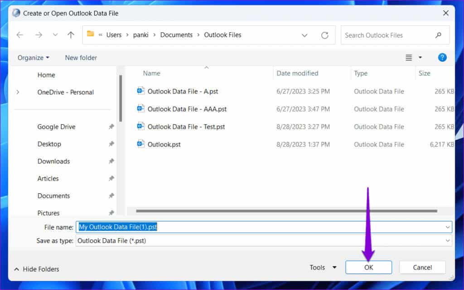
Task: Select Home in the navigation pane
Action: [46, 75]
